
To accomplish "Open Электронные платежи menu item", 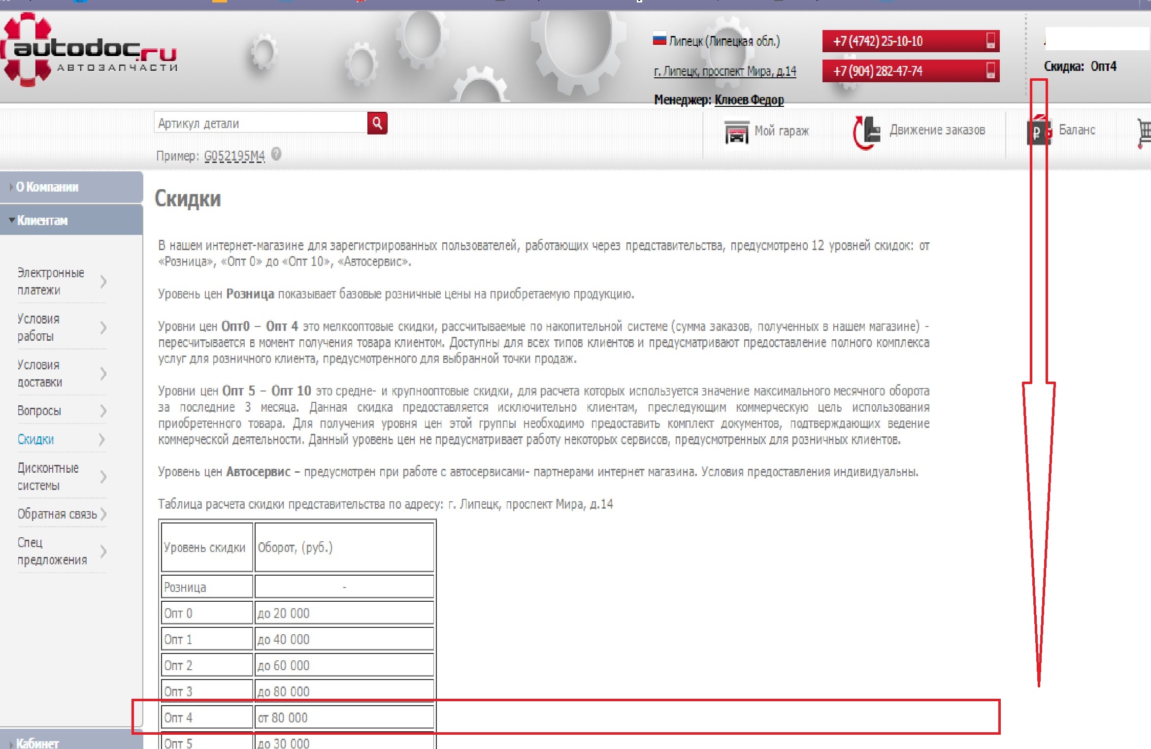I will [x=51, y=281].
